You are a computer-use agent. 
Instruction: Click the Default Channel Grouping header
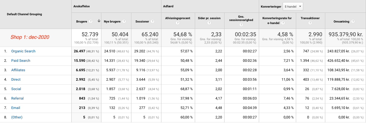(24, 14)
